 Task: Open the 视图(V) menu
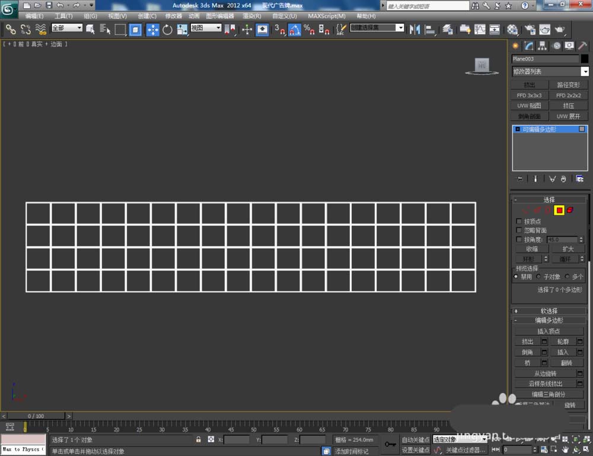pos(117,16)
